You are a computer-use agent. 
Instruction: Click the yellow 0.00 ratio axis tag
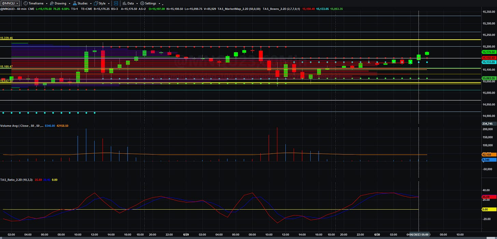[488, 209]
